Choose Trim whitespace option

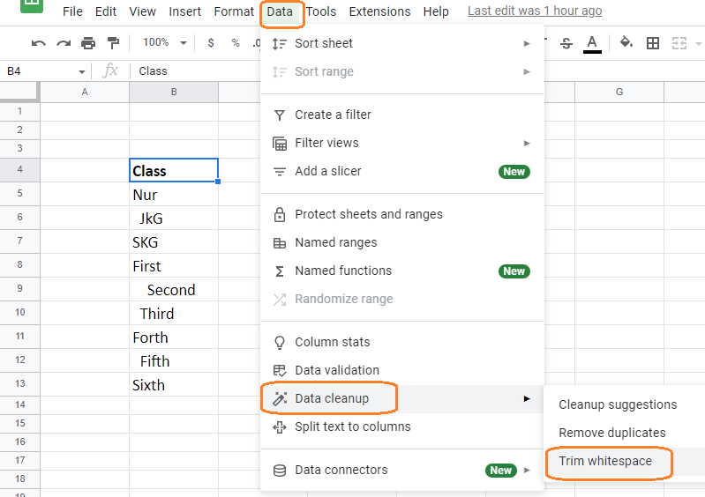click(x=605, y=461)
